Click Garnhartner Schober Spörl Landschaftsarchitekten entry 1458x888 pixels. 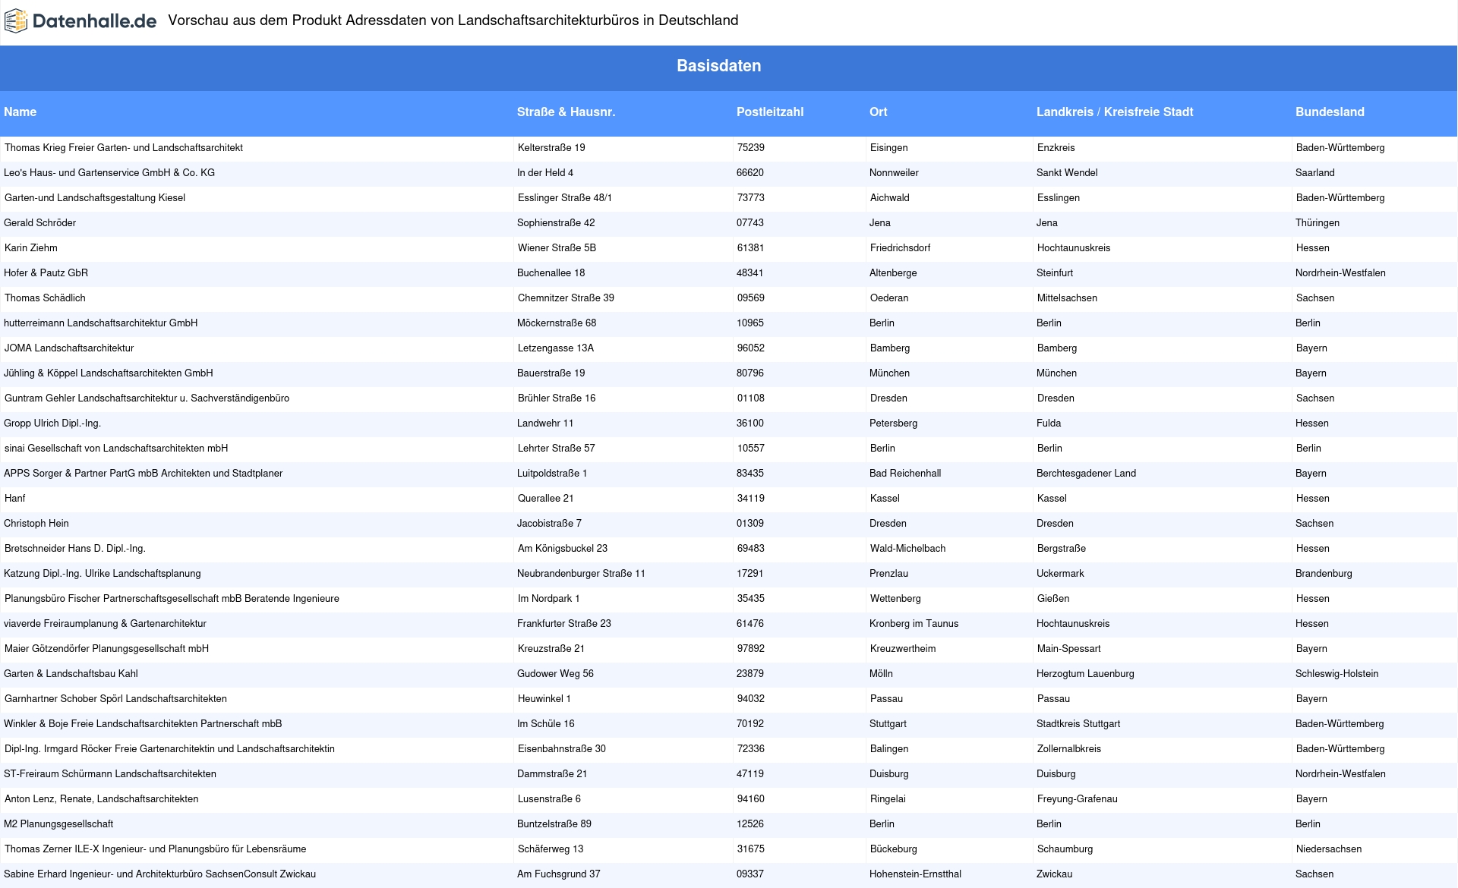pyautogui.click(x=115, y=699)
